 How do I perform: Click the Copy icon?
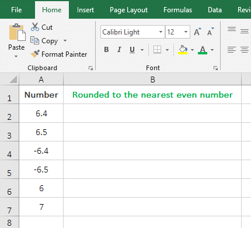click(34, 40)
